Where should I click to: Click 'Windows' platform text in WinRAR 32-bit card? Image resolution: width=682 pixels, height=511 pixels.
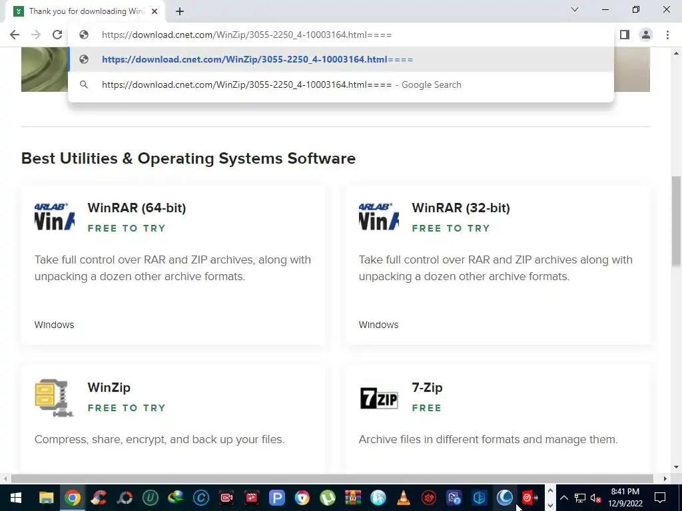click(x=378, y=325)
